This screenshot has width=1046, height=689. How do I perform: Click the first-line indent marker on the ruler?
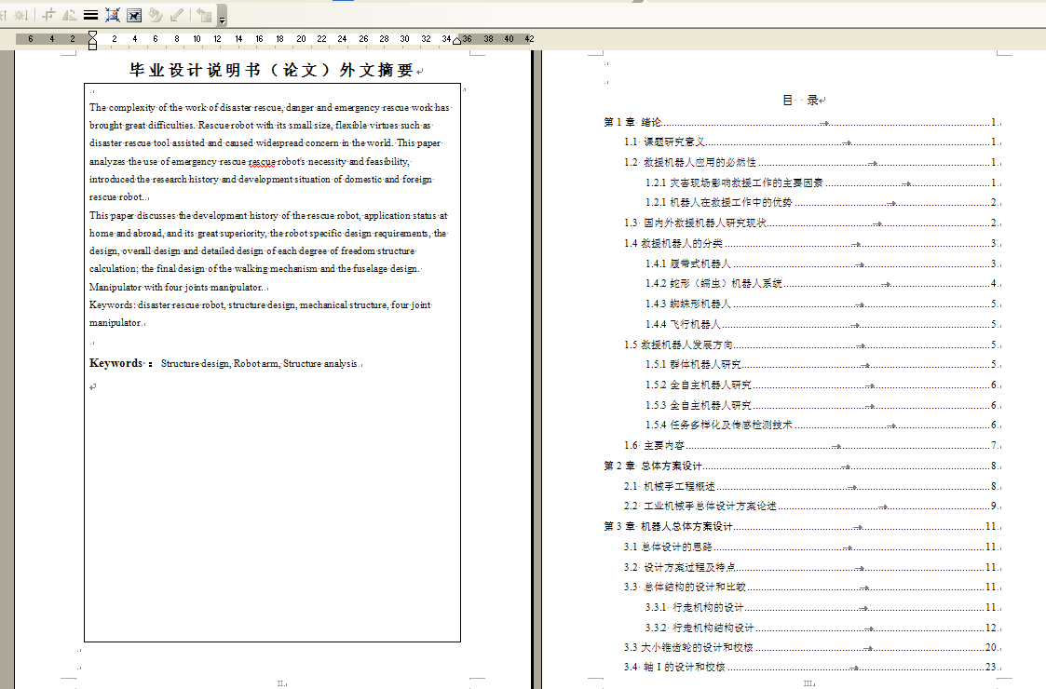[x=93, y=34]
